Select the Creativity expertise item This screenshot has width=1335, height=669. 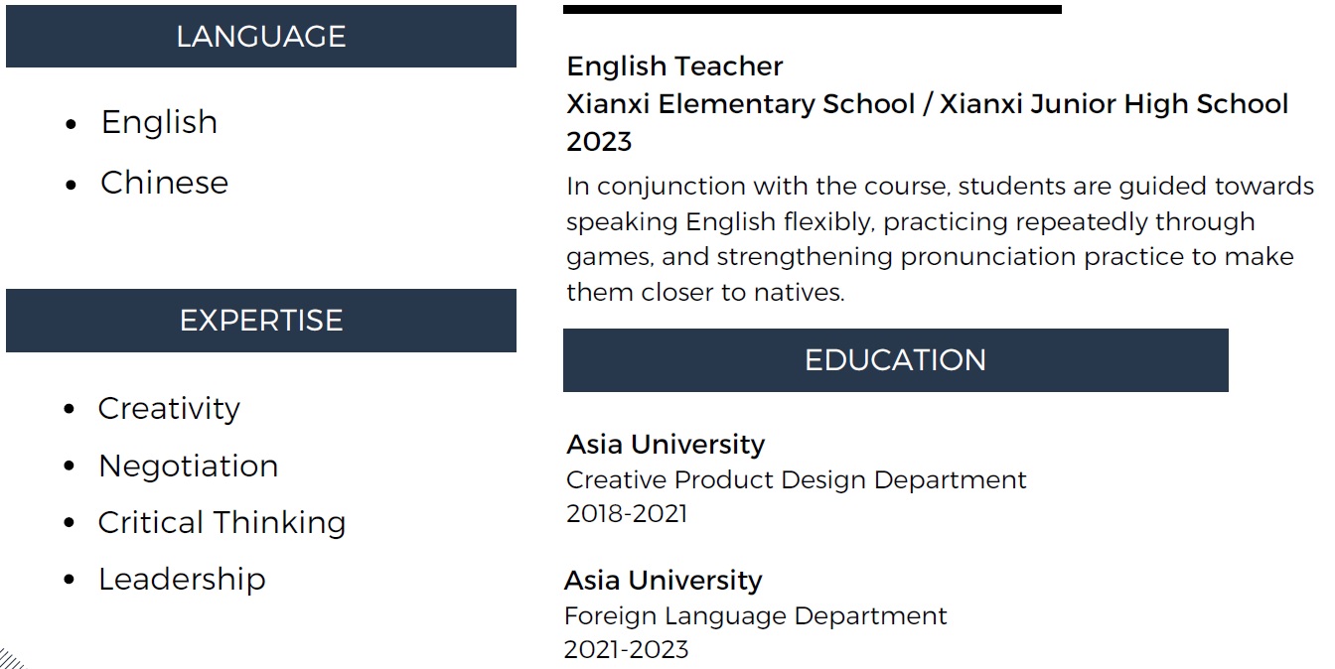click(x=169, y=409)
